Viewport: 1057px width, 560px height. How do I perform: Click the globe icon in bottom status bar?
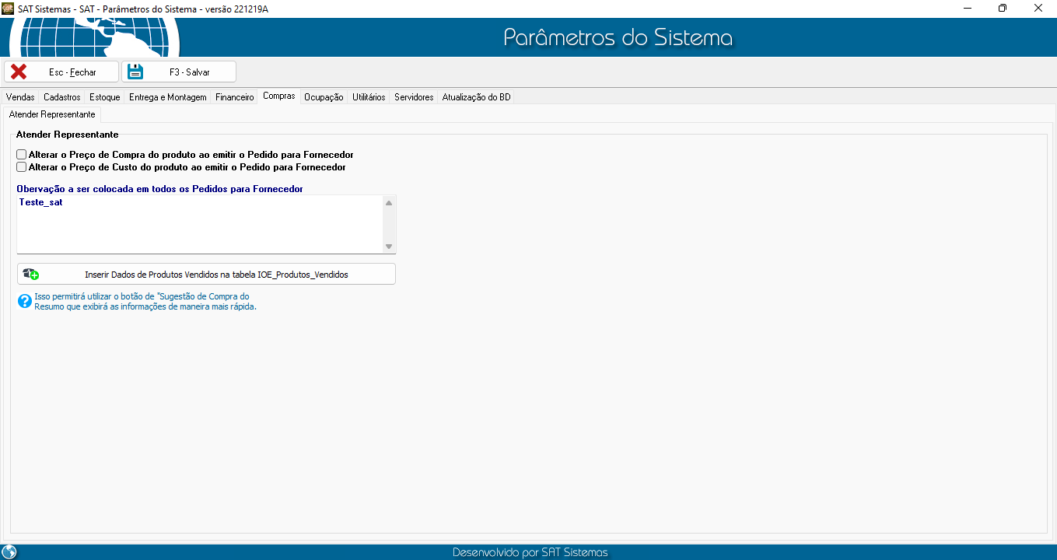coord(9,552)
